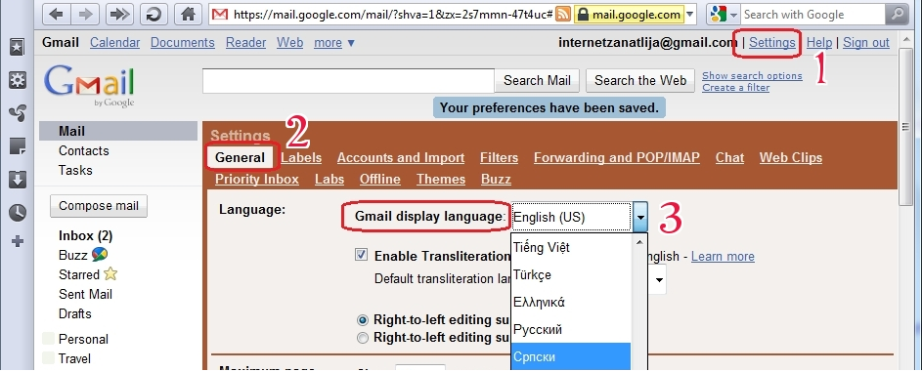The height and width of the screenshot is (372, 922).
Task: Switch to the Buzz settings tab
Action: coord(496,179)
